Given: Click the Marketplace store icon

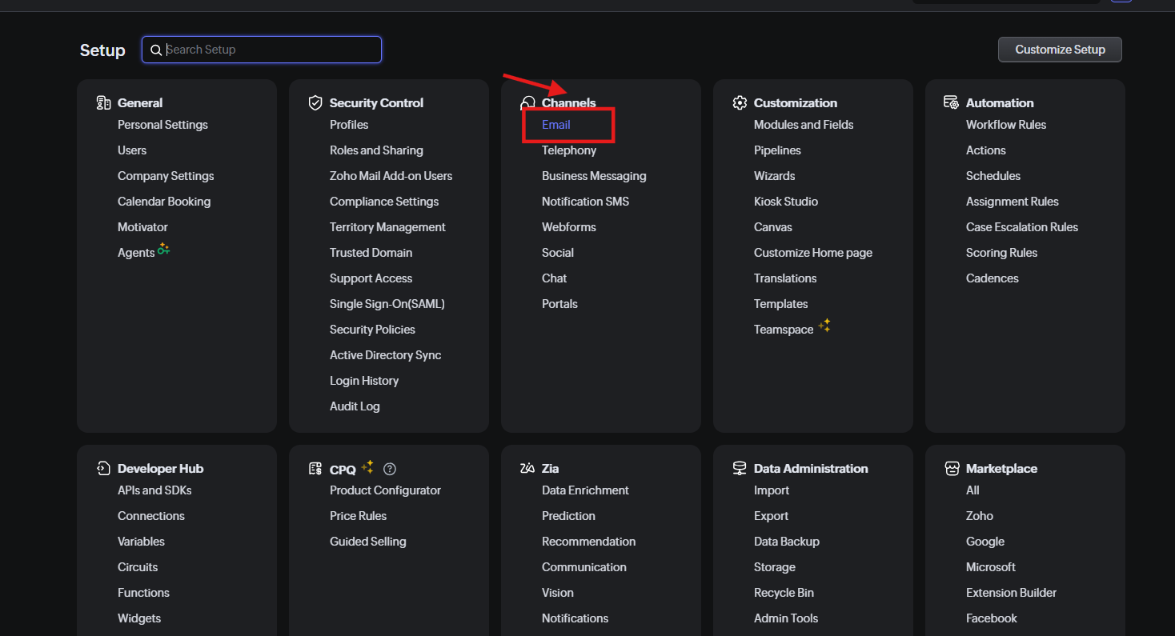Looking at the screenshot, I should tap(952, 468).
